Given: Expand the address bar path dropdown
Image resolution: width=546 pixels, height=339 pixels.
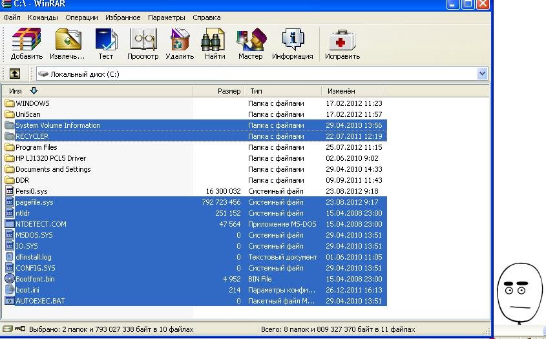Looking at the screenshot, I should point(482,74).
